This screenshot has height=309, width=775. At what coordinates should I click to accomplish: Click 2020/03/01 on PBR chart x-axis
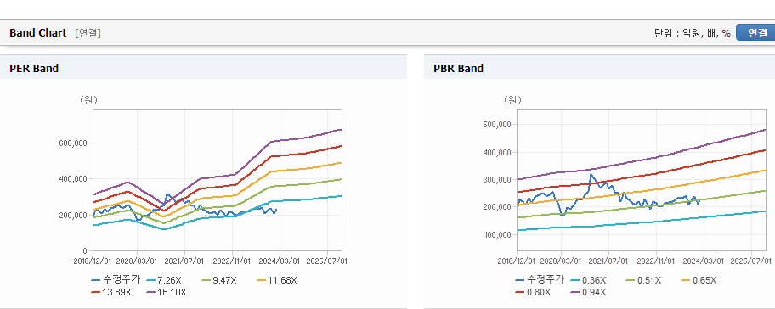(562, 261)
